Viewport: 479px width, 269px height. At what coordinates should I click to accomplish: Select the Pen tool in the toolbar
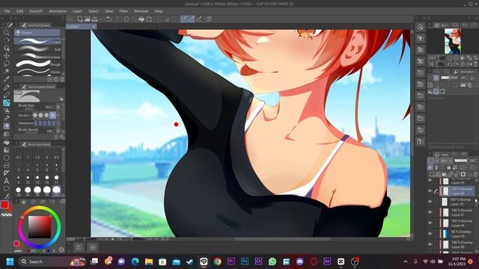point(6,88)
